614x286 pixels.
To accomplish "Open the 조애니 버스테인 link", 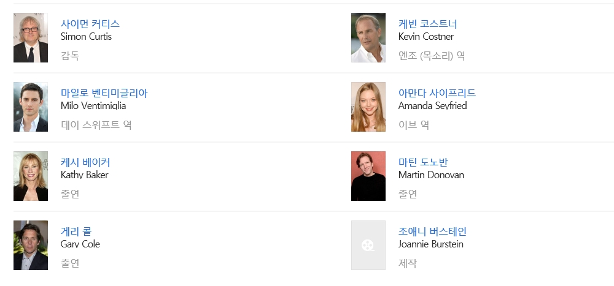I will point(432,231).
